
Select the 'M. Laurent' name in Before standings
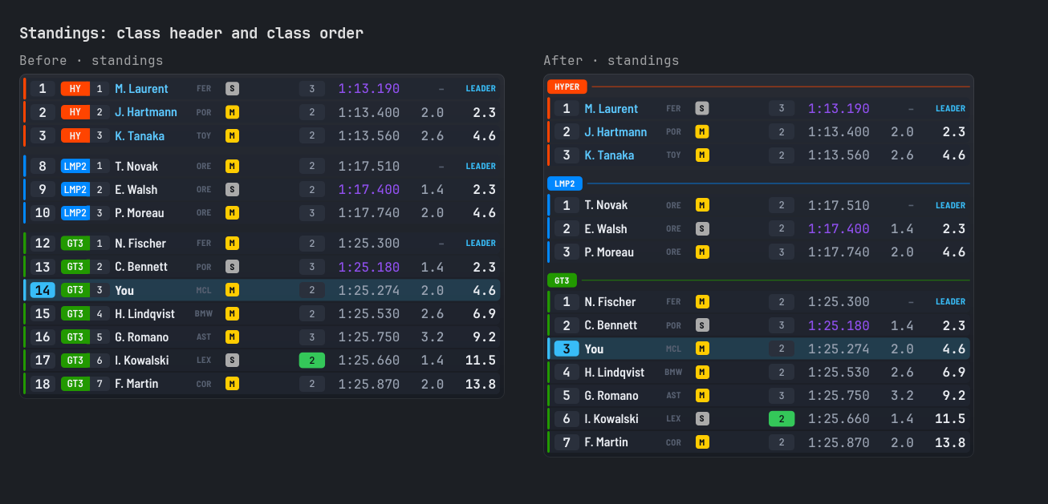point(141,89)
